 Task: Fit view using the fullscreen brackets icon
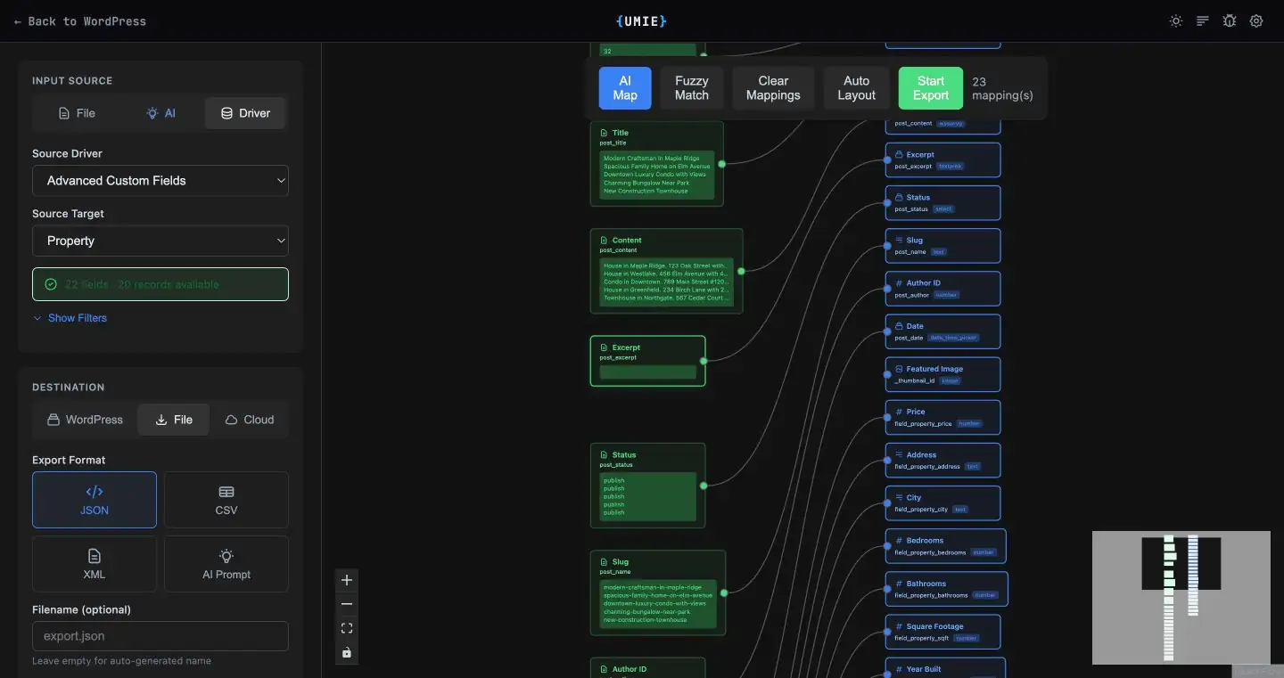pos(347,628)
